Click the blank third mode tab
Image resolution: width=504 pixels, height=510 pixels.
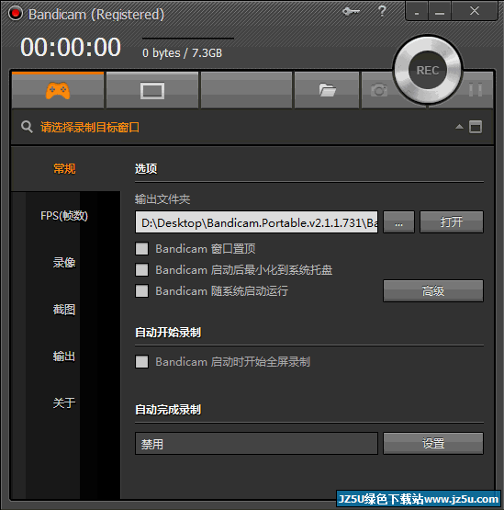point(246,90)
